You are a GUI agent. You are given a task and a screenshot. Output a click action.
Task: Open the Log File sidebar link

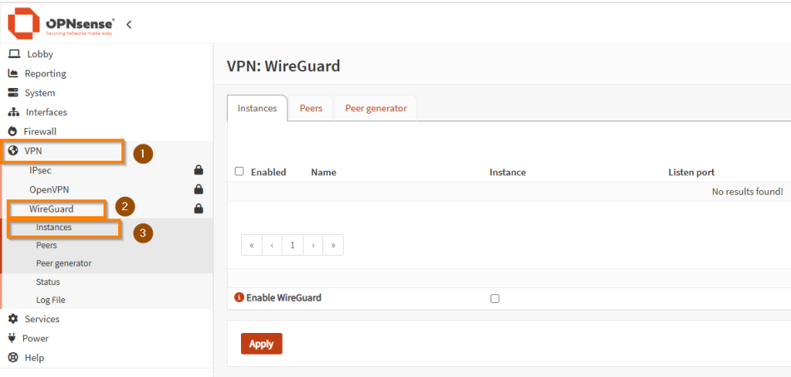point(50,300)
